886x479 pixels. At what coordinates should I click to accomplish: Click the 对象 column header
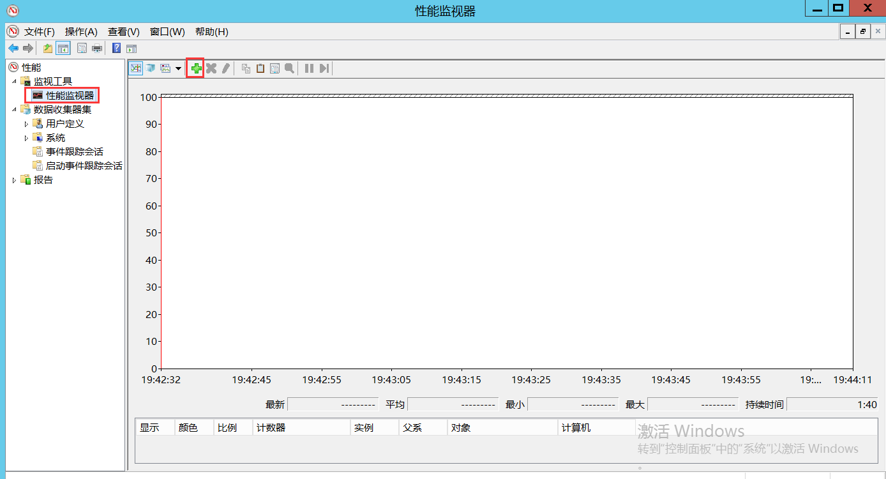(502, 428)
